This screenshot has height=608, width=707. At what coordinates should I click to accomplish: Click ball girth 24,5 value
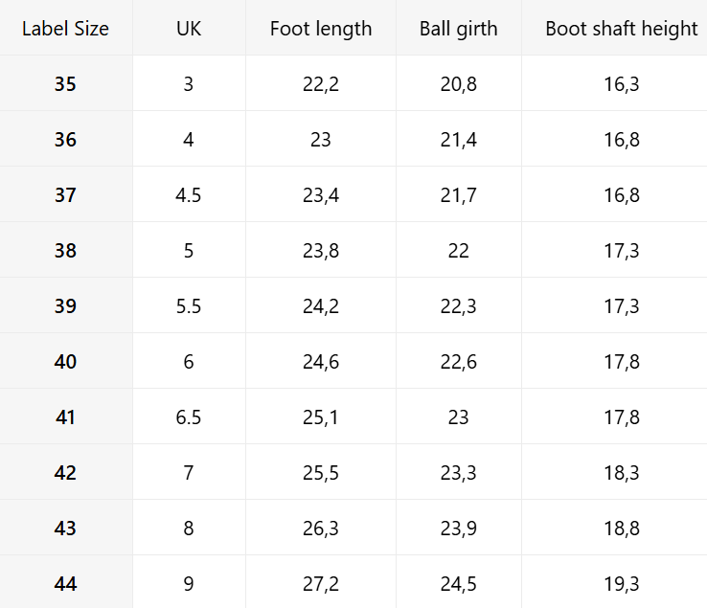pyautogui.click(x=458, y=584)
